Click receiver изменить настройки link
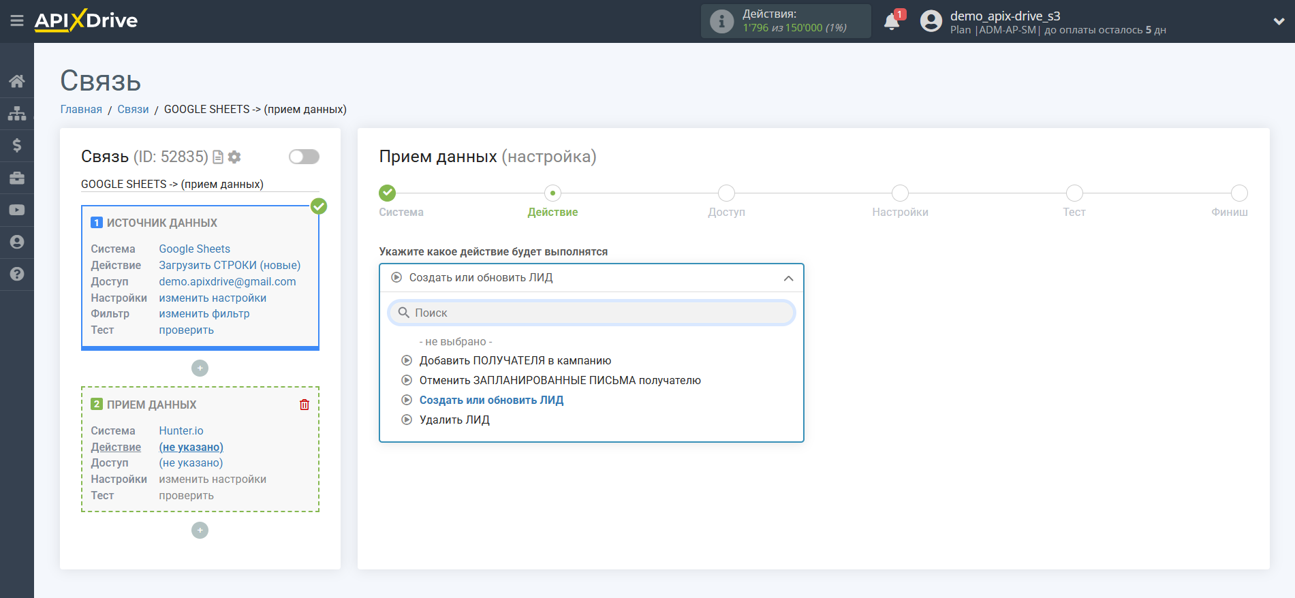 pos(213,479)
